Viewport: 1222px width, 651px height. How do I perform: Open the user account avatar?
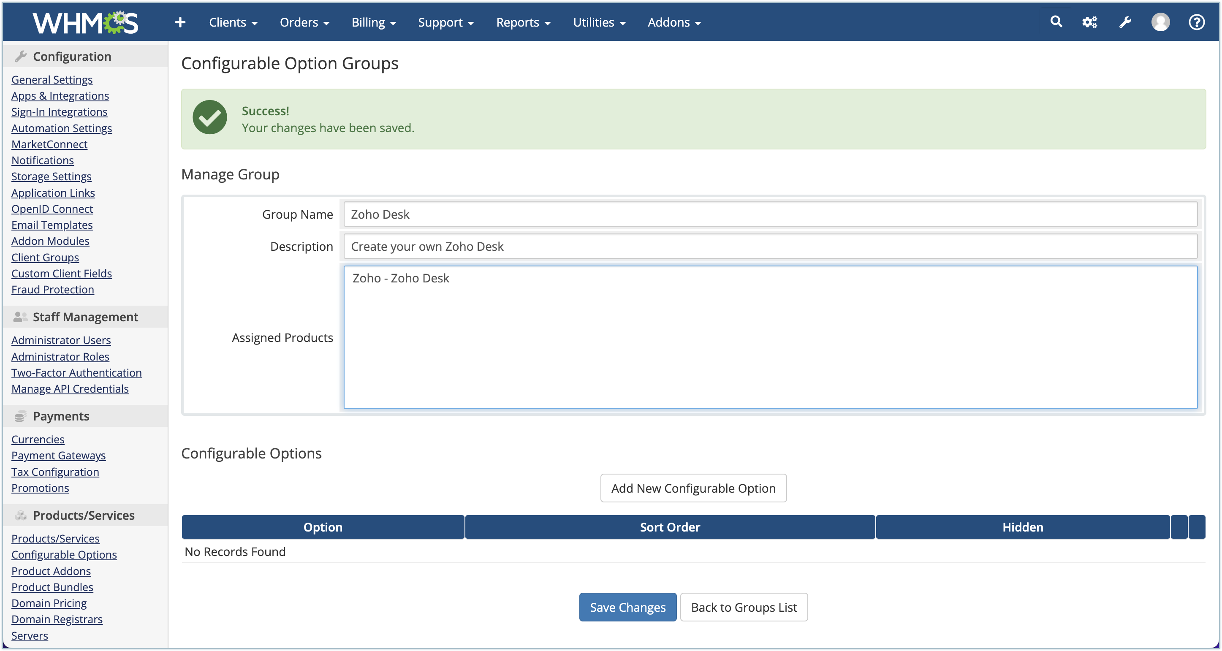click(1160, 22)
